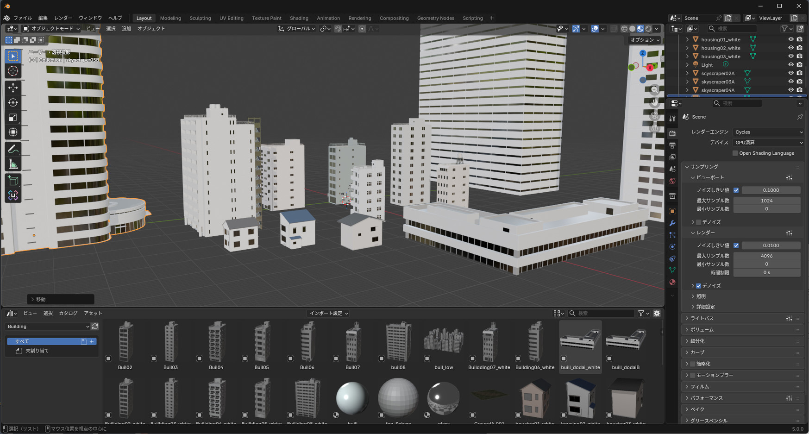Select the Rotate tool
The width and height of the screenshot is (809, 434).
[13, 102]
